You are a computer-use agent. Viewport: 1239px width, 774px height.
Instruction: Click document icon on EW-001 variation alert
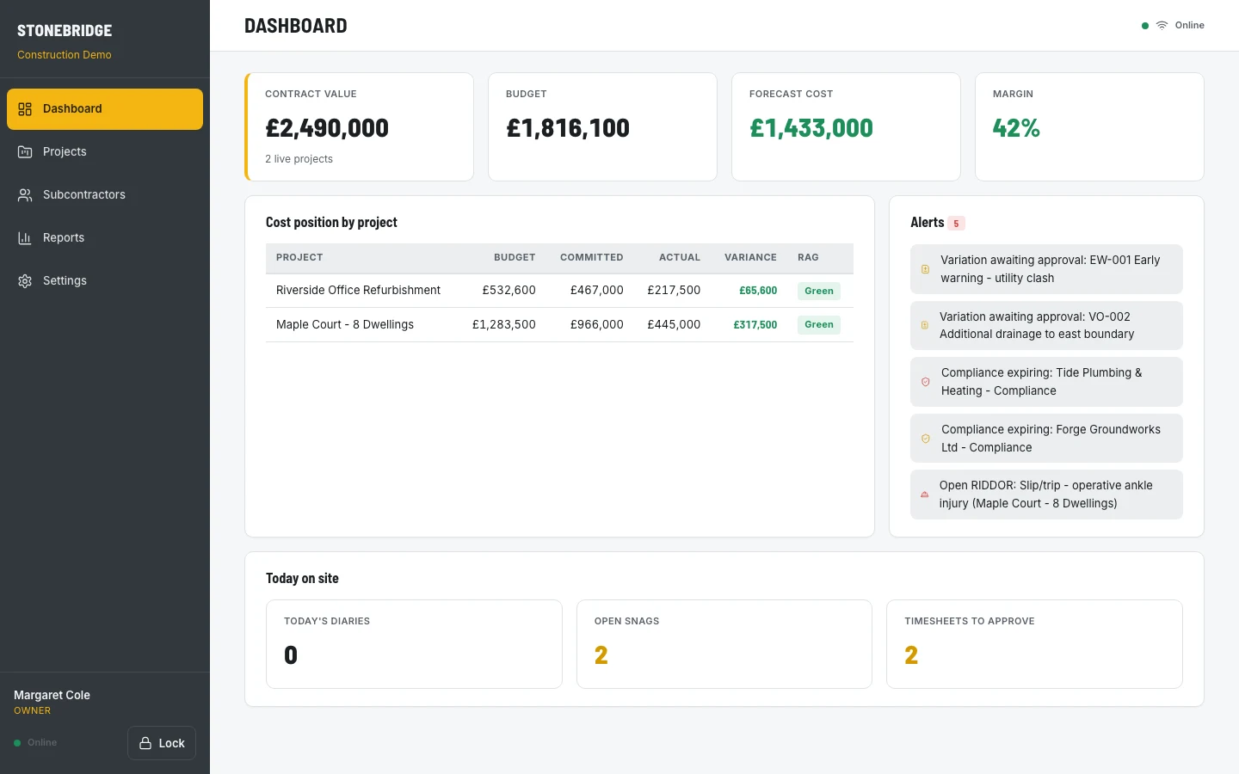pos(926,269)
